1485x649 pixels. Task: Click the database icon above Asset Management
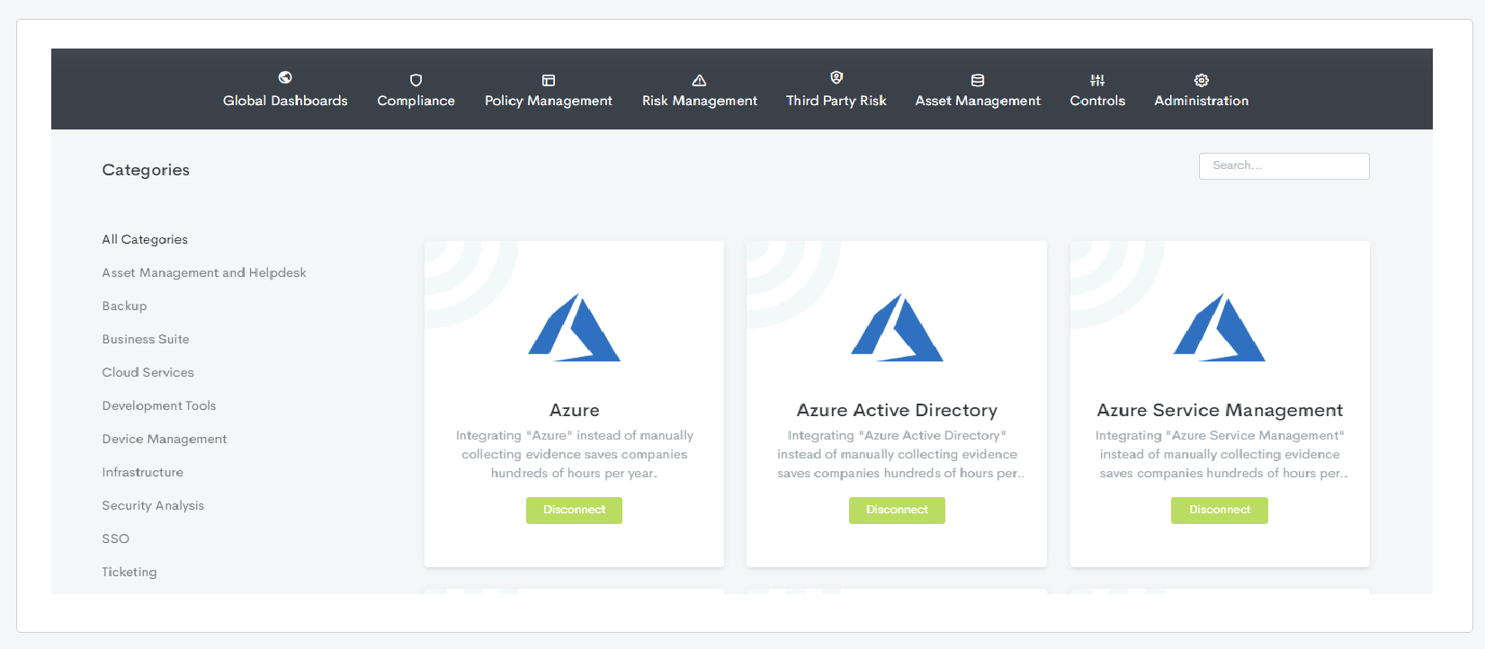click(x=978, y=80)
